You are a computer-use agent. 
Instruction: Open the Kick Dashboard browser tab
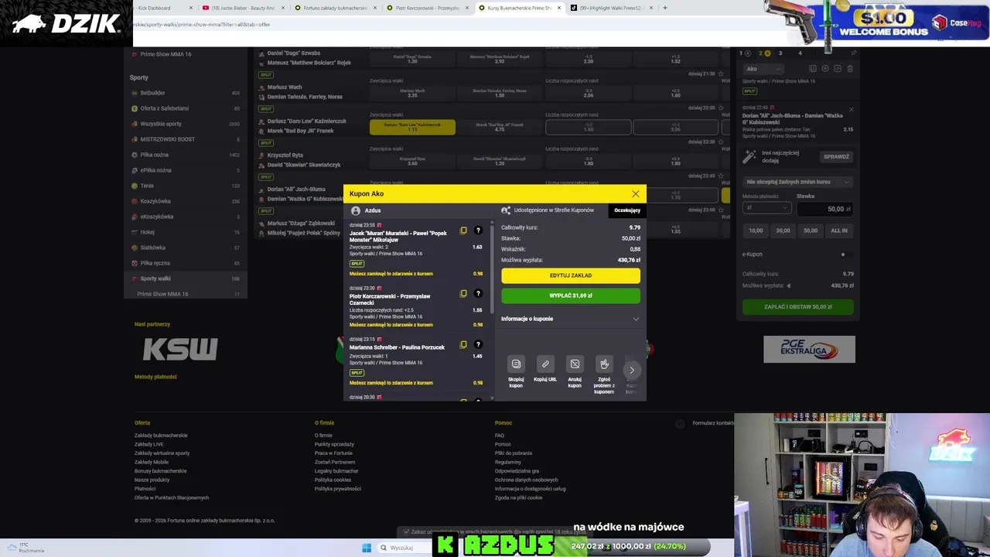pyautogui.click(x=162, y=8)
